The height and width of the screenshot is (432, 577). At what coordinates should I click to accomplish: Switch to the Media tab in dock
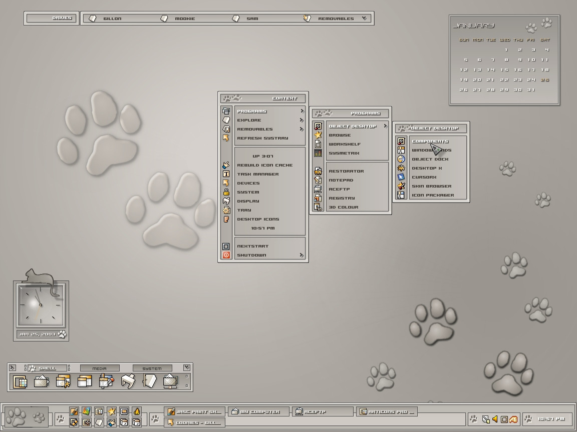[100, 368]
